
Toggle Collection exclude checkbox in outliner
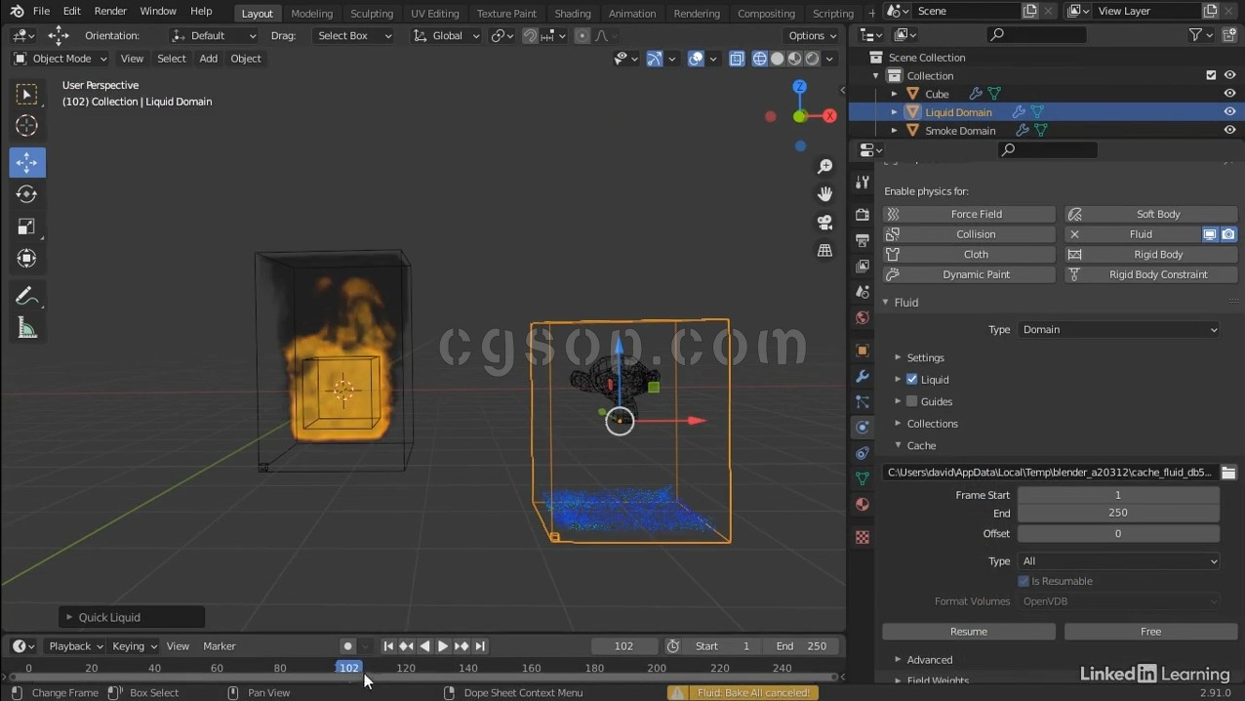click(1211, 75)
